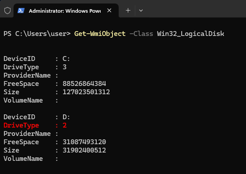Close the Administrator PowerShell tab

click(109, 11)
